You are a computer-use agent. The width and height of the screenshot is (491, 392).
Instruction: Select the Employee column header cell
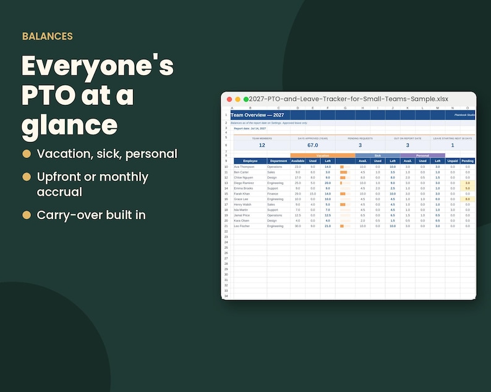coord(250,161)
